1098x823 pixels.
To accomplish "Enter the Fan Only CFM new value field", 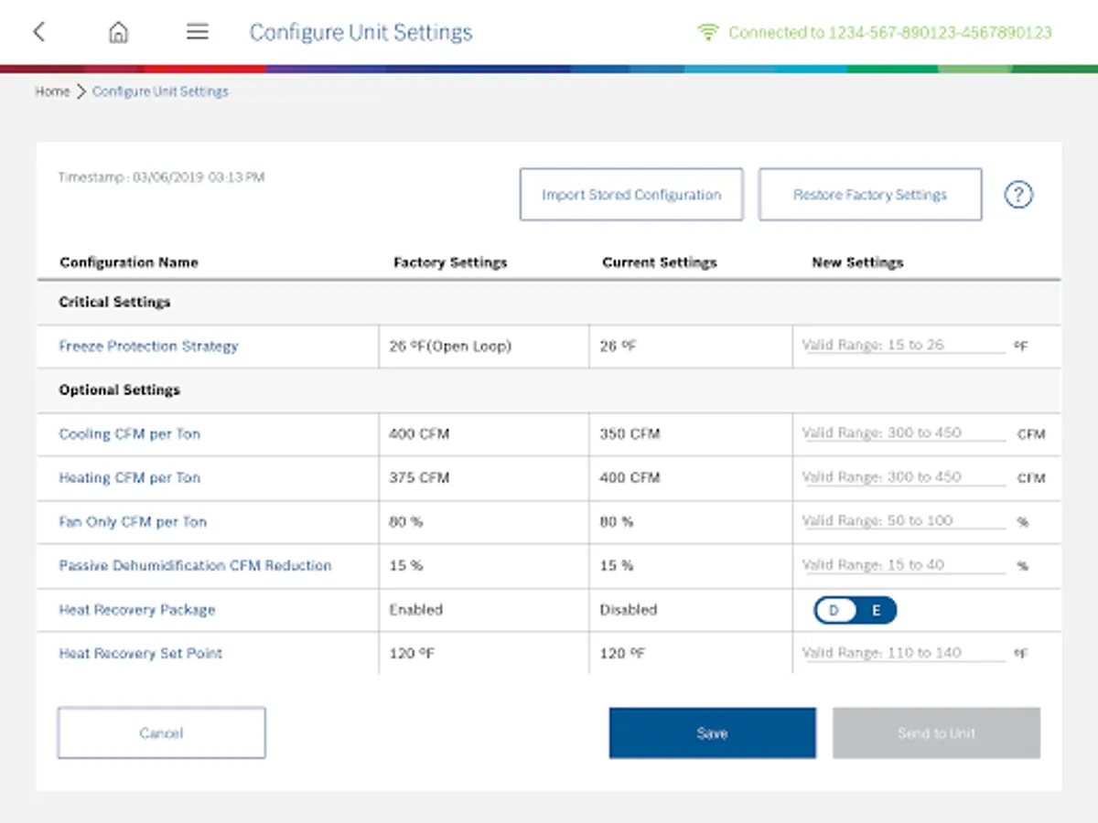I will coord(901,521).
